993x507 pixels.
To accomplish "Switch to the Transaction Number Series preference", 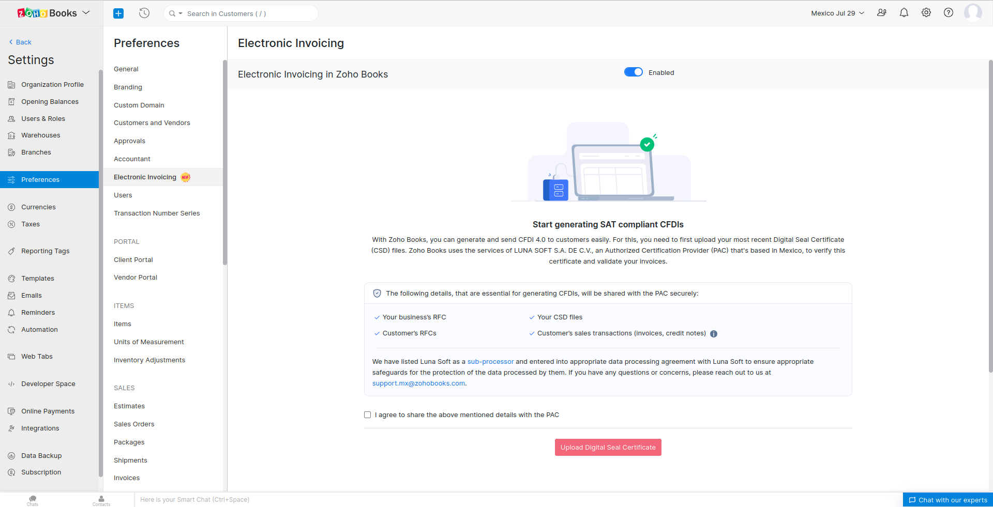I will (157, 213).
